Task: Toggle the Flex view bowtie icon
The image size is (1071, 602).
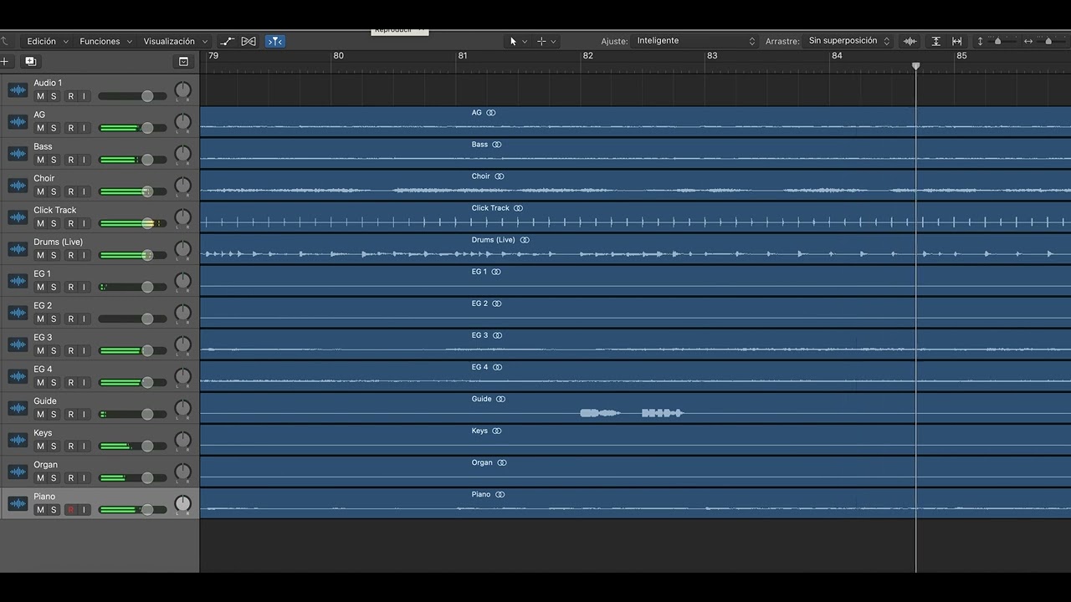Action: pos(249,41)
